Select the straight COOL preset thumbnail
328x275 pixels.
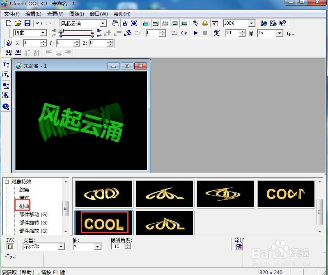[104, 223]
